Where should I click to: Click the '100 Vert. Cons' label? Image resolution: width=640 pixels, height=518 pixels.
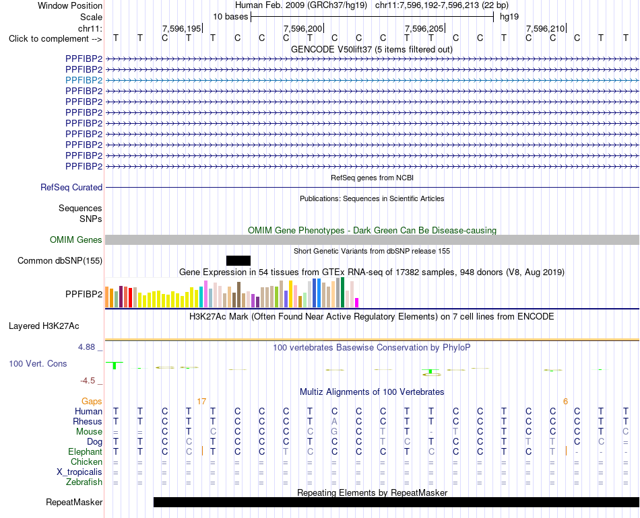point(38,363)
